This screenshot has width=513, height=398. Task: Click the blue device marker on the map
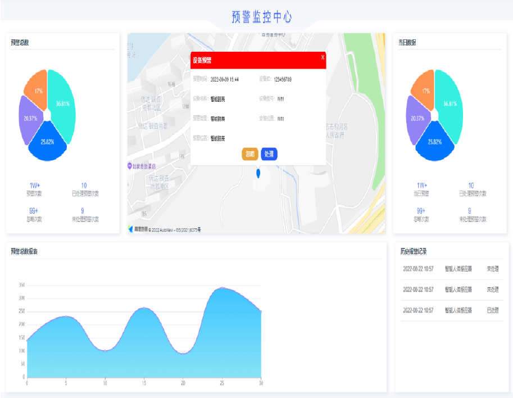[x=258, y=173]
